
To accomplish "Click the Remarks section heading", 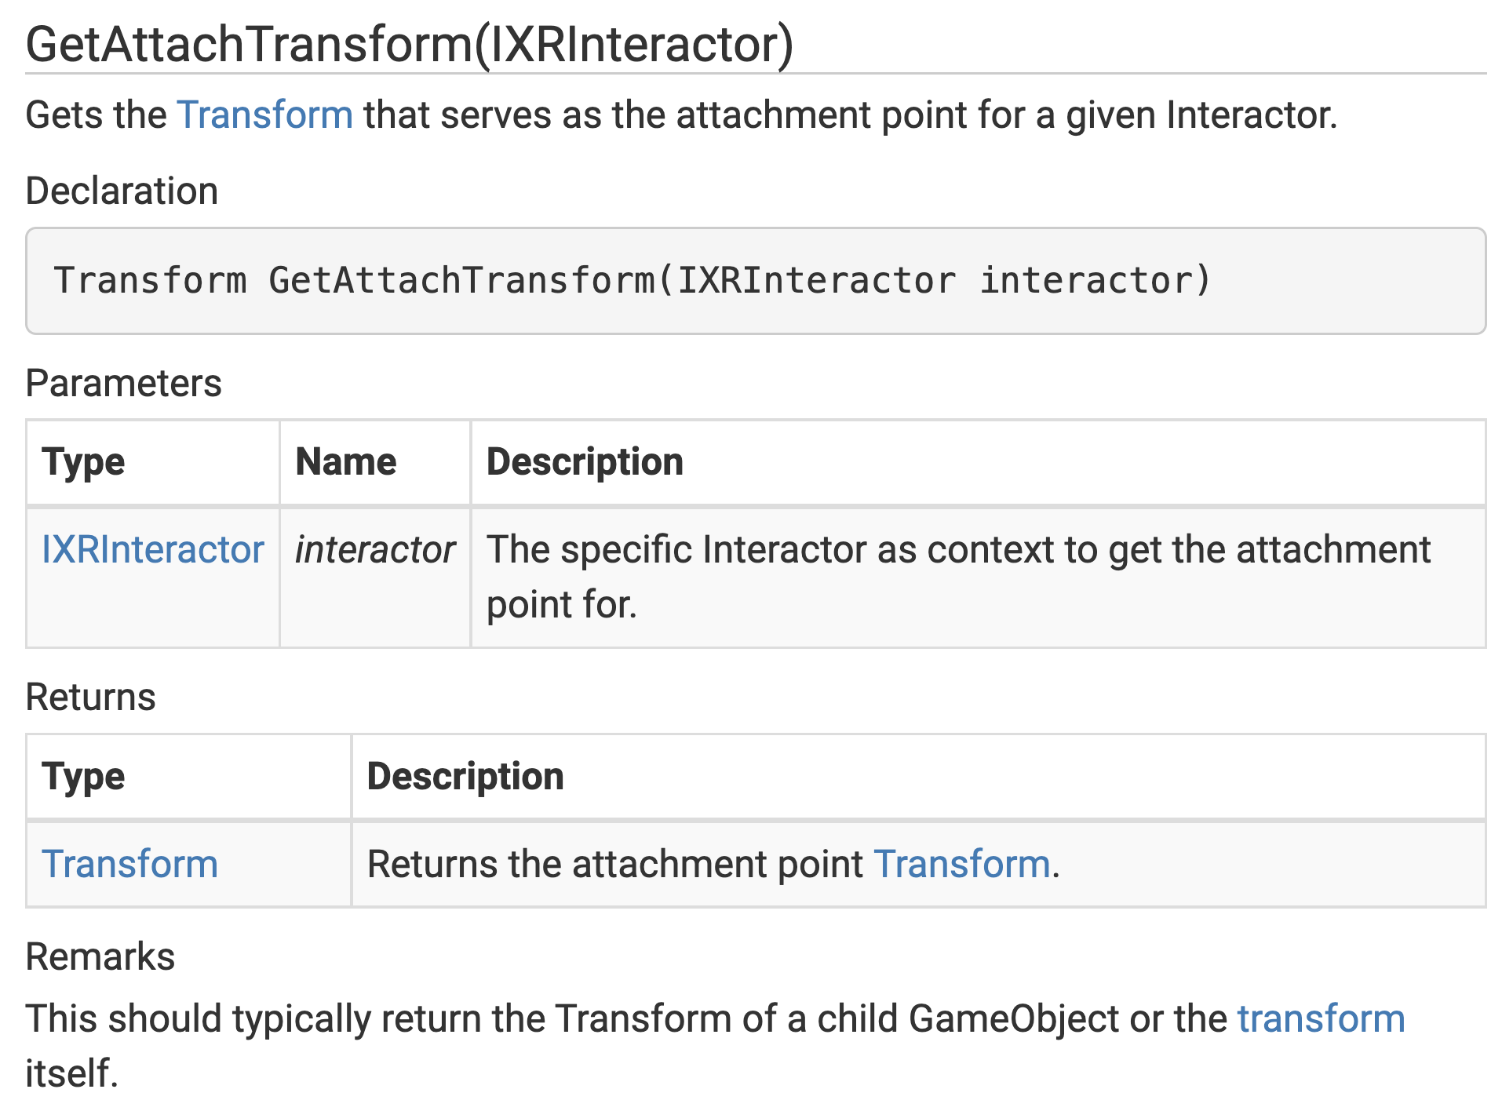I will (100, 956).
